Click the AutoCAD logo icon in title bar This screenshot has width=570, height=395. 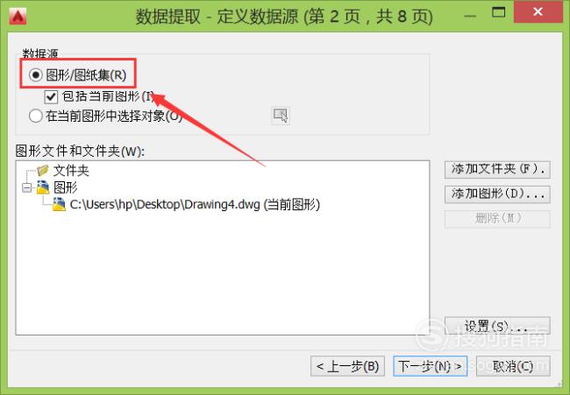tap(18, 17)
